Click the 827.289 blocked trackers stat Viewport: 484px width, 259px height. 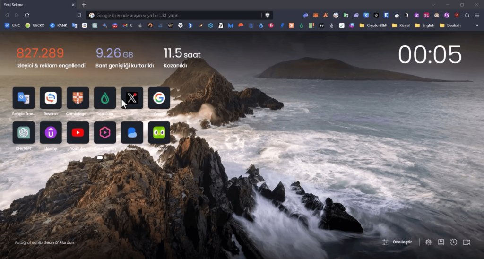[51, 57]
